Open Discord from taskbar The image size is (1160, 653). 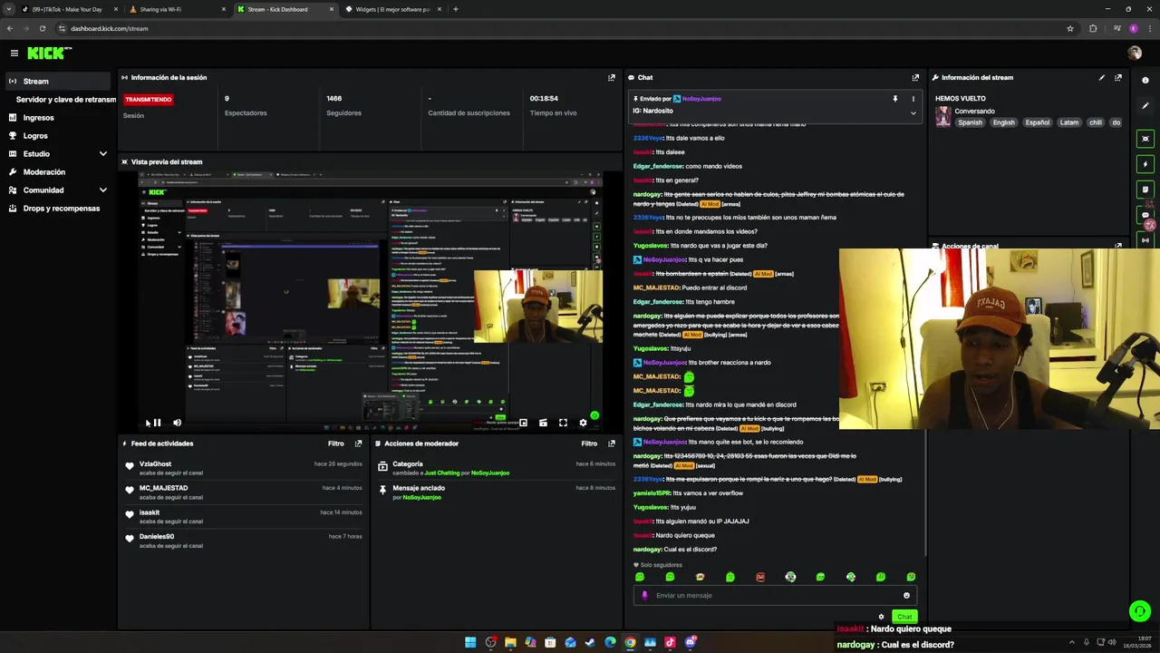coord(690,642)
